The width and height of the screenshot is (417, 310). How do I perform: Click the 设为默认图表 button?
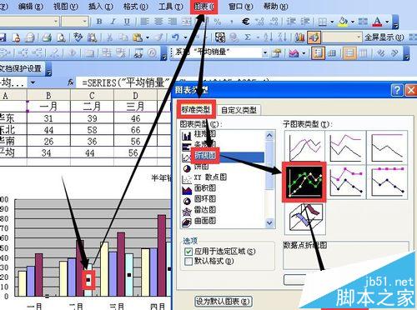tap(223, 302)
